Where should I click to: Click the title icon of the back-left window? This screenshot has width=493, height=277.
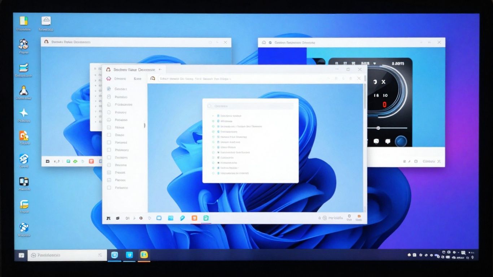click(46, 42)
